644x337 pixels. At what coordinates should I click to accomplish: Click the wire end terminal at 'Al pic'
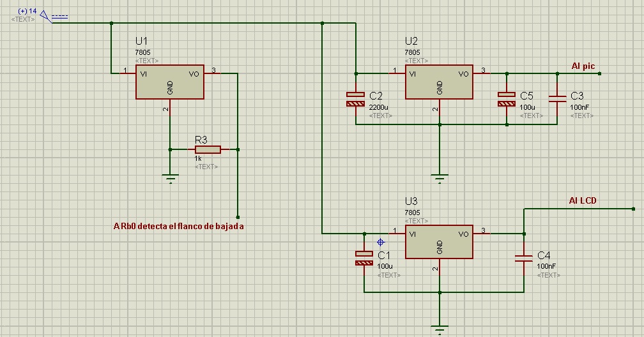[x=600, y=73]
